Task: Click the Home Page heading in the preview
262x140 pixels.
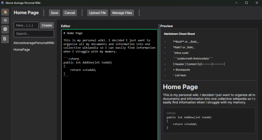Action: click(180, 87)
